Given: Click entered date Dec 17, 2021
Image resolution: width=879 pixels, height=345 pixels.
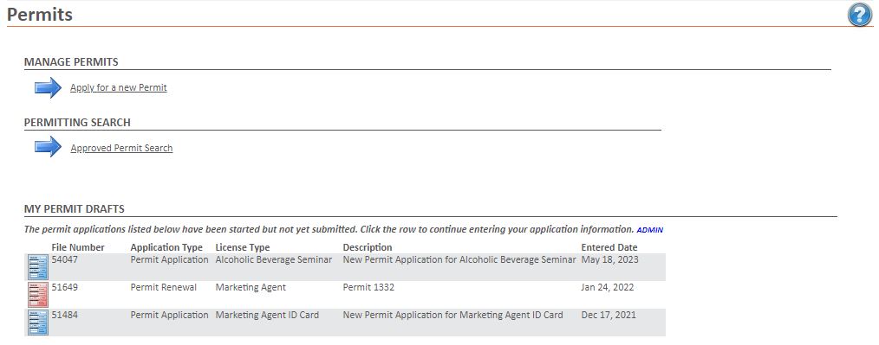Looking at the screenshot, I should click(x=609, y=315).
